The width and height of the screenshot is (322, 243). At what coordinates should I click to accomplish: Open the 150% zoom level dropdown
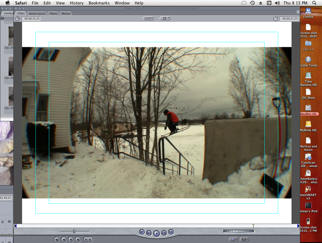click(148, 18)
